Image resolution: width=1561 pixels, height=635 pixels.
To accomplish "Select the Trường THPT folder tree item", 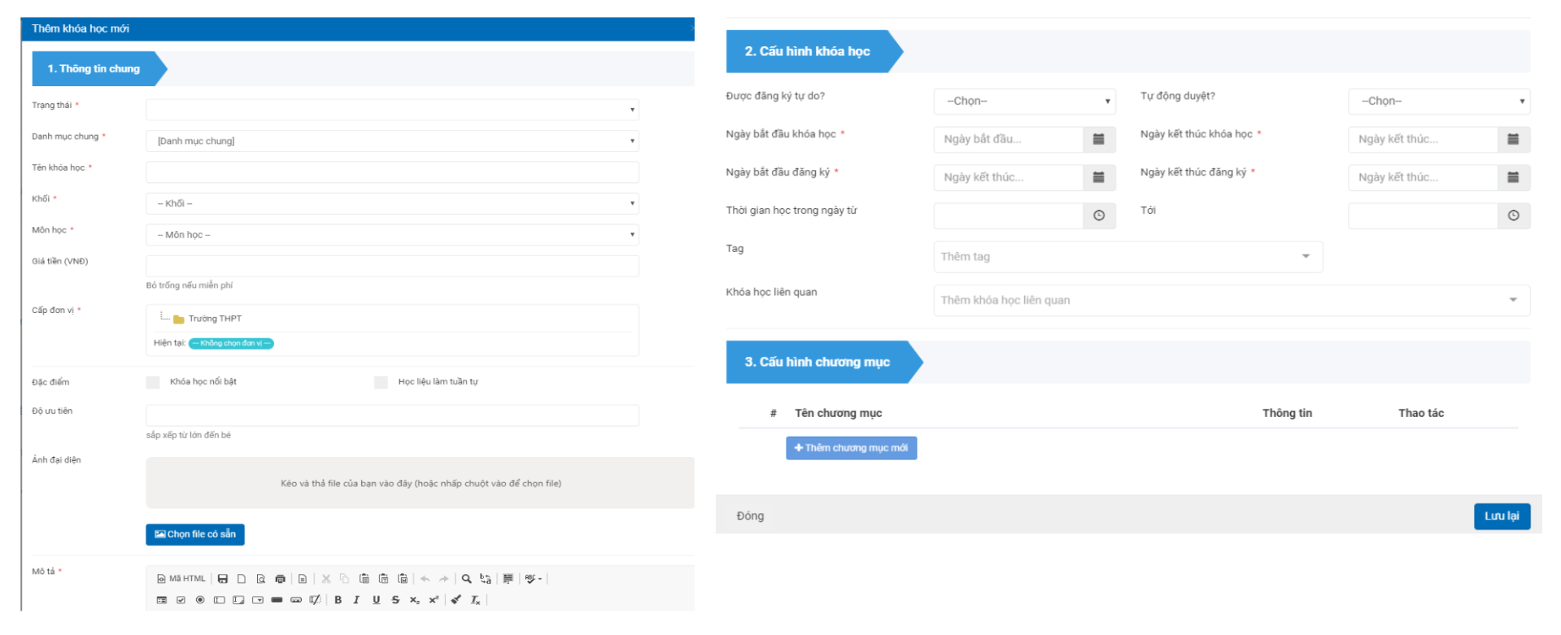I will point(215,319).
